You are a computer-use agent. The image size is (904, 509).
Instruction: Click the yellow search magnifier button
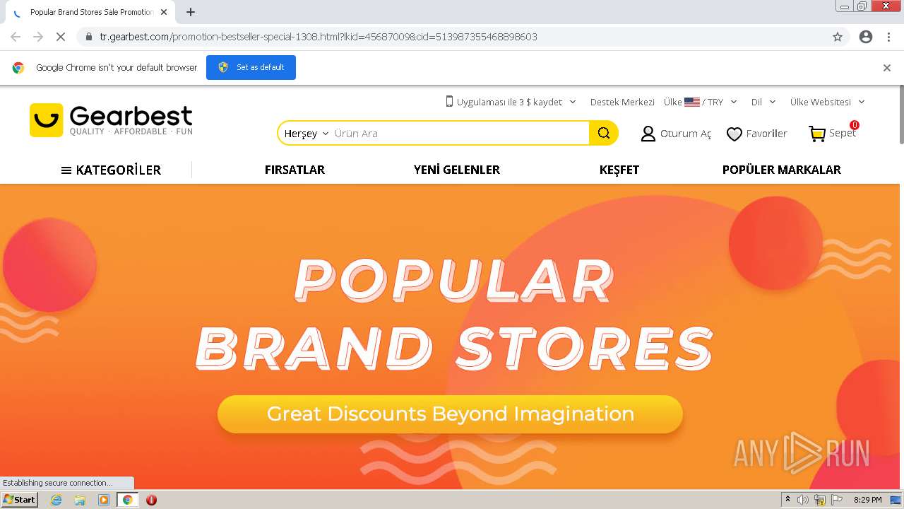click(604, 133)
